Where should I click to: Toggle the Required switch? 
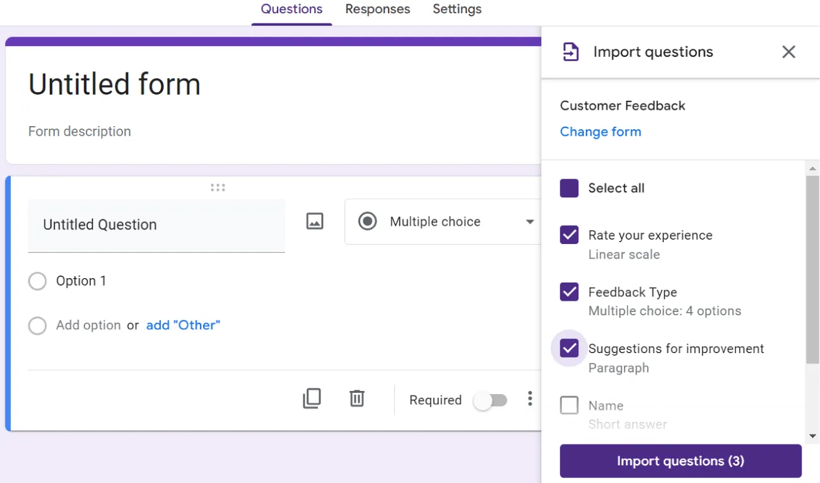491,400
